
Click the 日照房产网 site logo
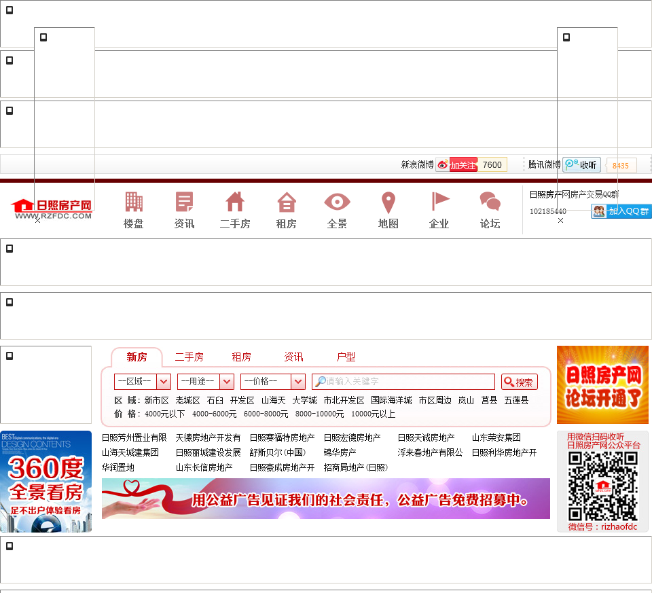tap(51, 209)
